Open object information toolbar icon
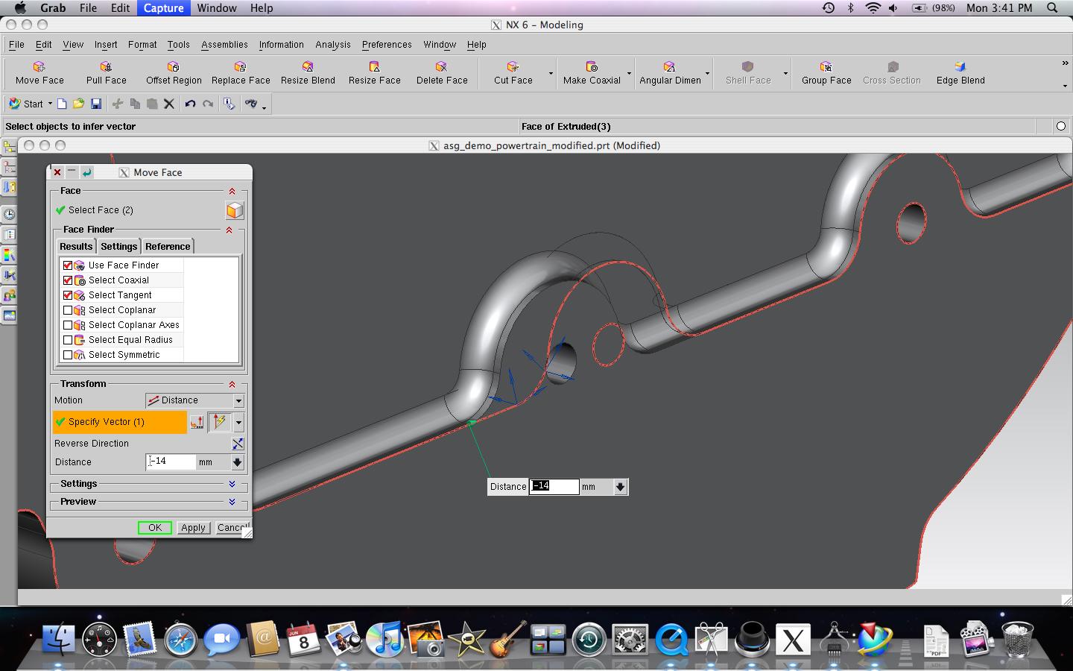The width and height of the screenshot is (1073, 671). point(229,104)
